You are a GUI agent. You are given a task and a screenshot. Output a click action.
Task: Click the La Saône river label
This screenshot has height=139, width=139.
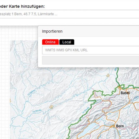click(31, 93)
